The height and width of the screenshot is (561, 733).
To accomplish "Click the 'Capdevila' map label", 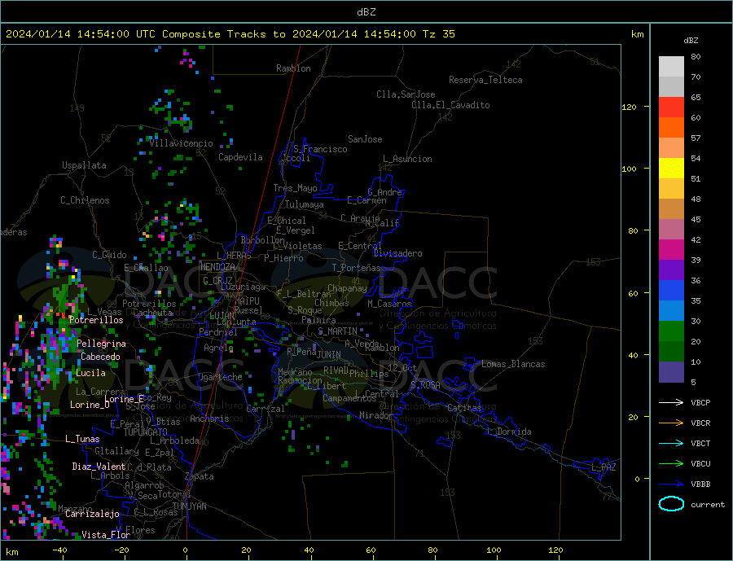I will click(241, 157).
